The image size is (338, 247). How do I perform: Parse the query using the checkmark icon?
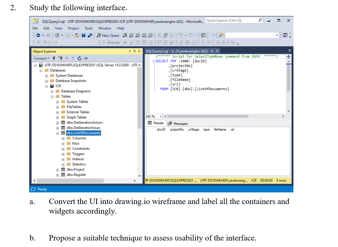pos(131,42)
